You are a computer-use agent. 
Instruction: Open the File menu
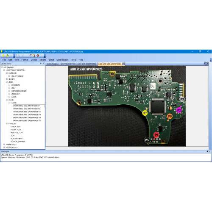(x=4, y=60)
